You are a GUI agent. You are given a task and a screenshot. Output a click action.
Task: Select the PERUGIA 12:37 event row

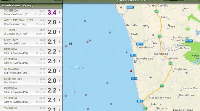[x=31, y=61]
